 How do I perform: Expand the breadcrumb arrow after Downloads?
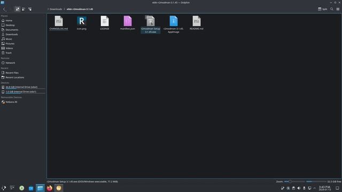[64, 9]
